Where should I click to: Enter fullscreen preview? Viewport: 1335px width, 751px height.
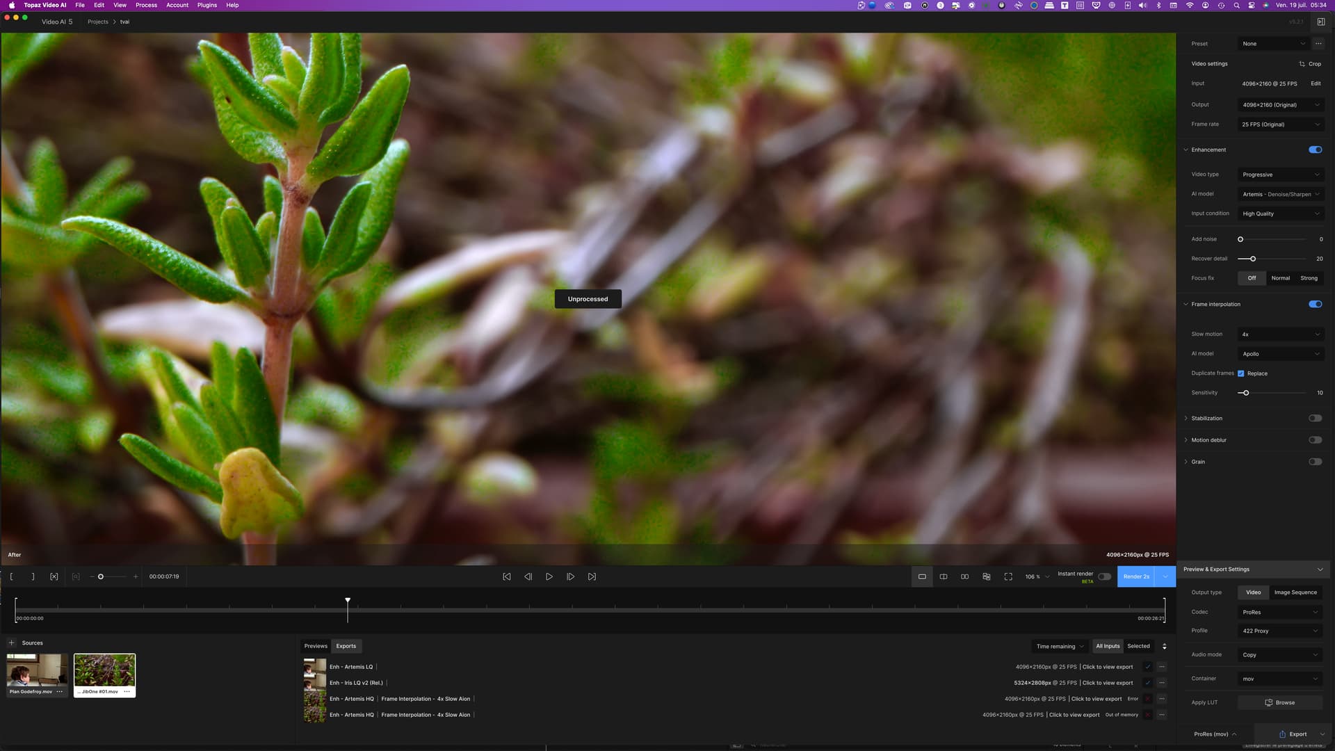pos(1008,576)
